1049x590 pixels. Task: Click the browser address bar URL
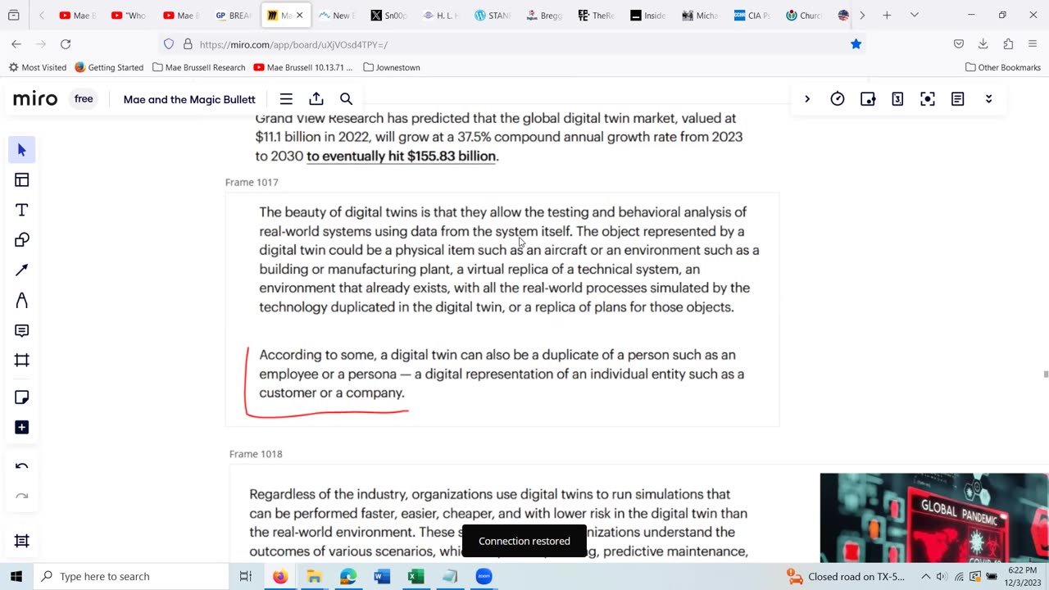point(293,44)
